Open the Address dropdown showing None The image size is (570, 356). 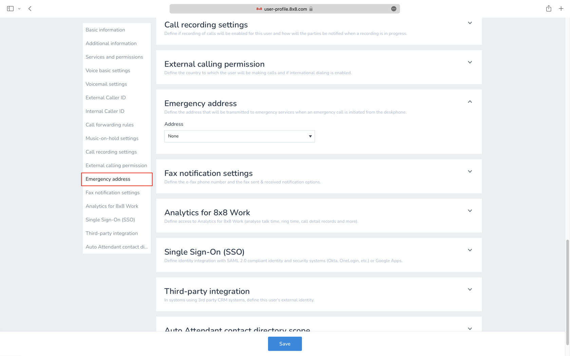tap(240, 136)
